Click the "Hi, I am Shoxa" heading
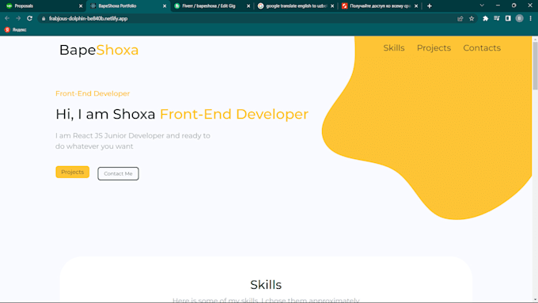Viewport: 538px width, 303px height. point(182,114)
